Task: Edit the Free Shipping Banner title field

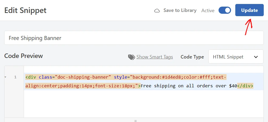Action: pos(134,38)
